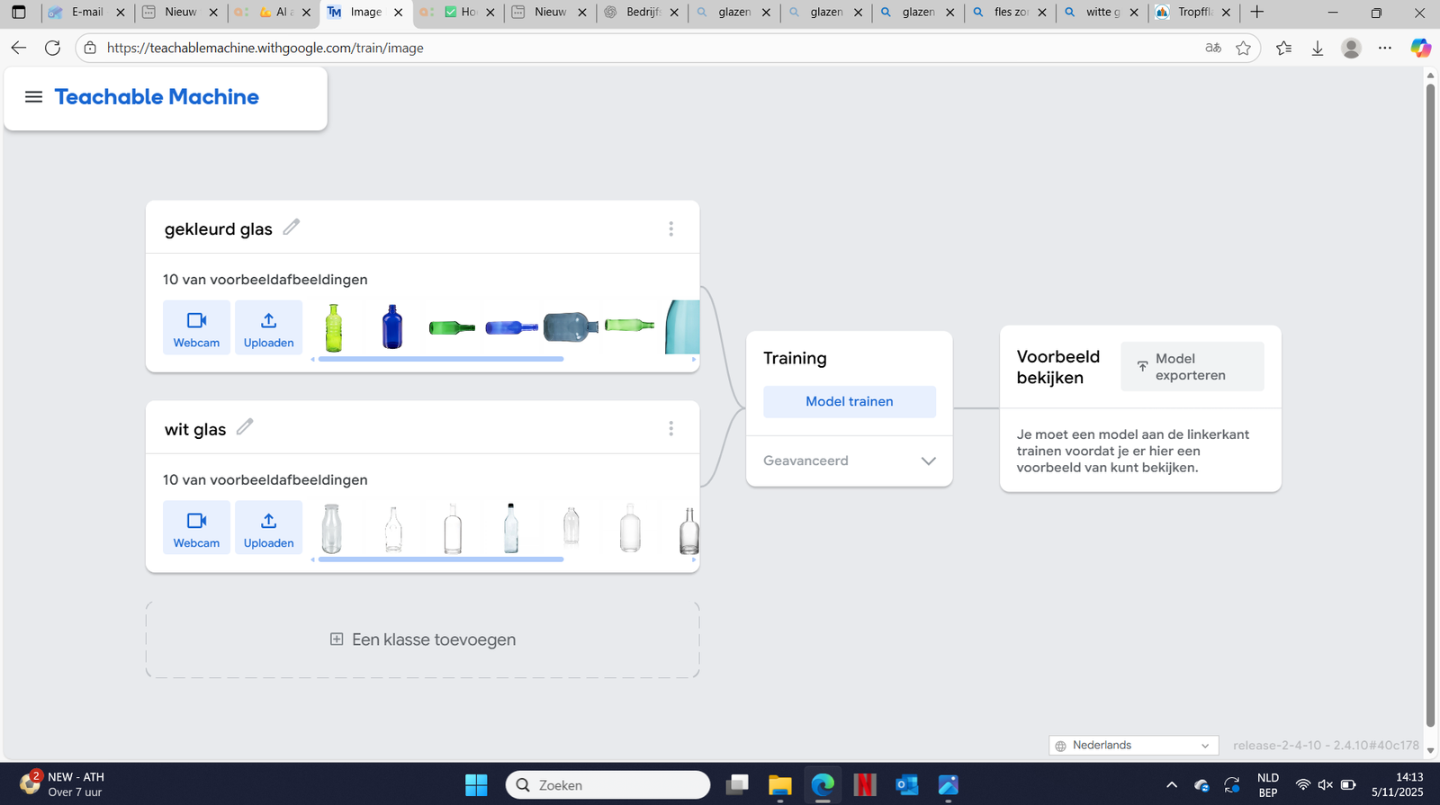Edit the wit glas class name

point(245,427)
